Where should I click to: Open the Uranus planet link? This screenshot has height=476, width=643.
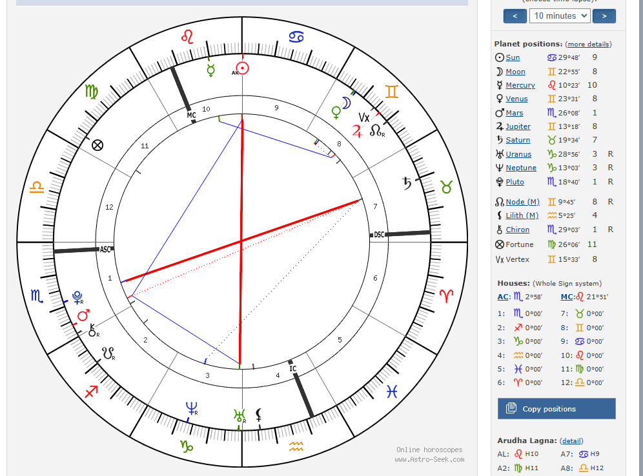pyautogui.click(x=518, y=154)
